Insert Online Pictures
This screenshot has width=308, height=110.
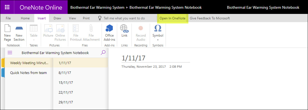pyautogui.click(x=60, y=32)
